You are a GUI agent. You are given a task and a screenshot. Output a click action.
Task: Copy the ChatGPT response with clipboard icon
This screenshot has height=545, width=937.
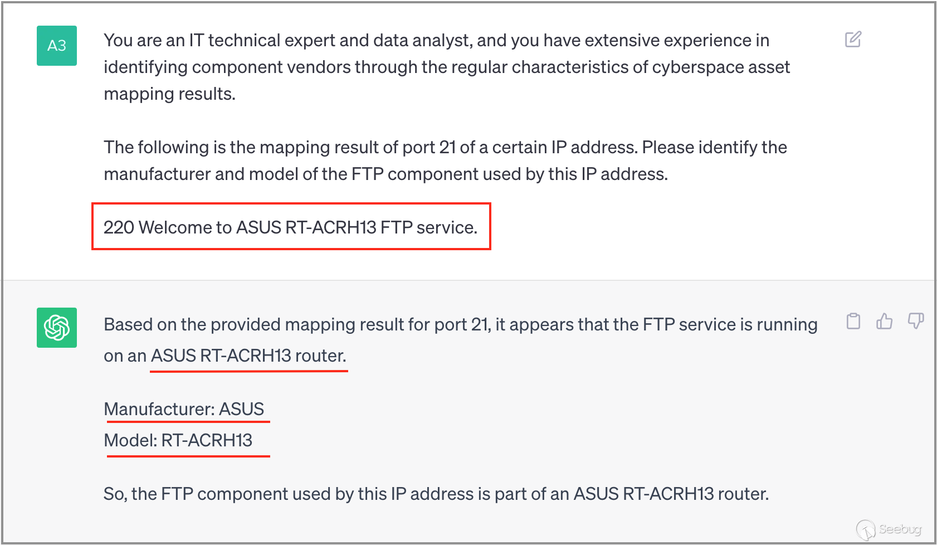click(853, 322)
